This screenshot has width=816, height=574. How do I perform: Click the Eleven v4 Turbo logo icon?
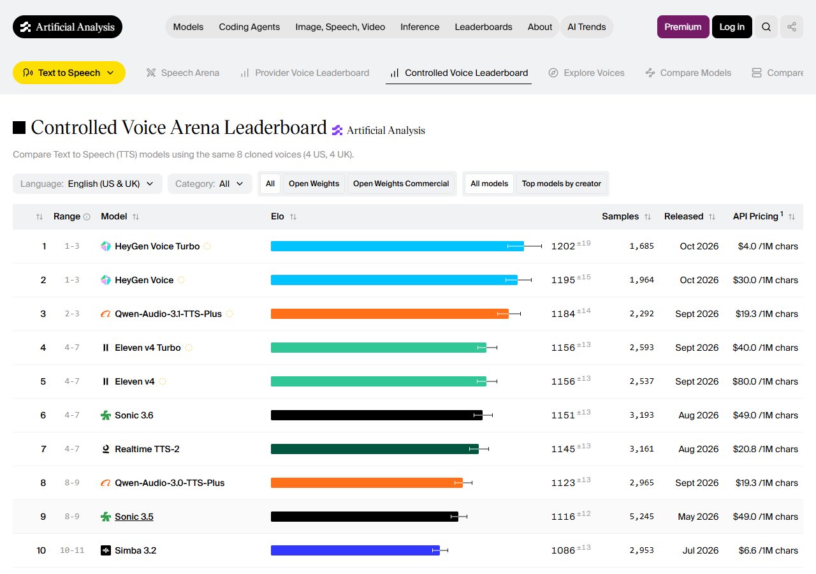click(106, 348)
